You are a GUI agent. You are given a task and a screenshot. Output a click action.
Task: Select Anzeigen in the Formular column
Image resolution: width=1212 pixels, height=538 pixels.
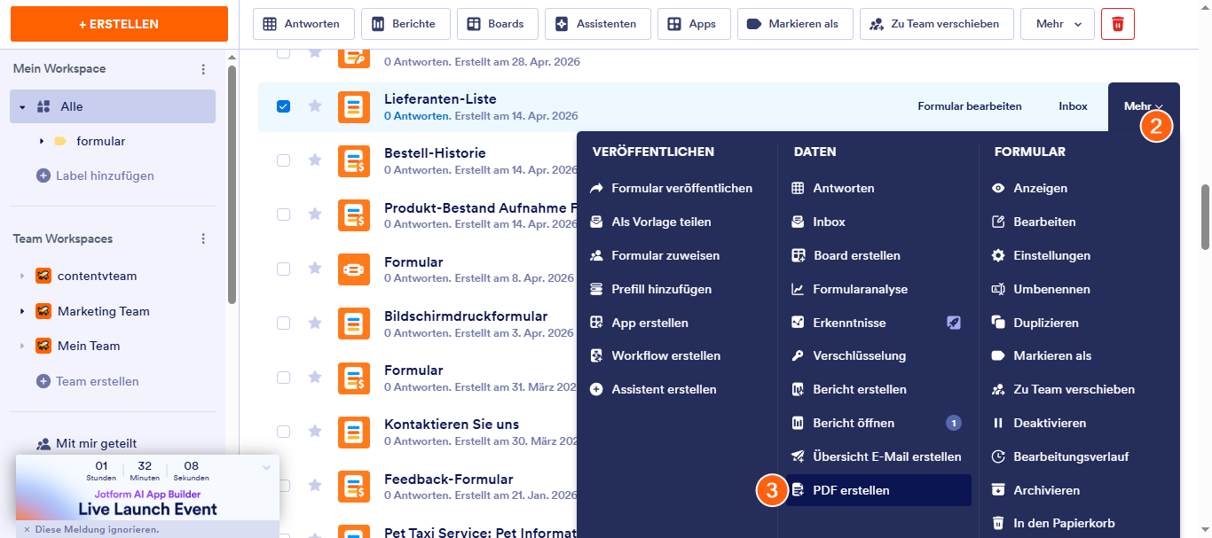[x=1030, y=188]
